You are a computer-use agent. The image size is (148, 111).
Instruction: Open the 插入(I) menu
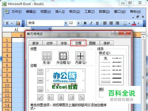point(60,12)
